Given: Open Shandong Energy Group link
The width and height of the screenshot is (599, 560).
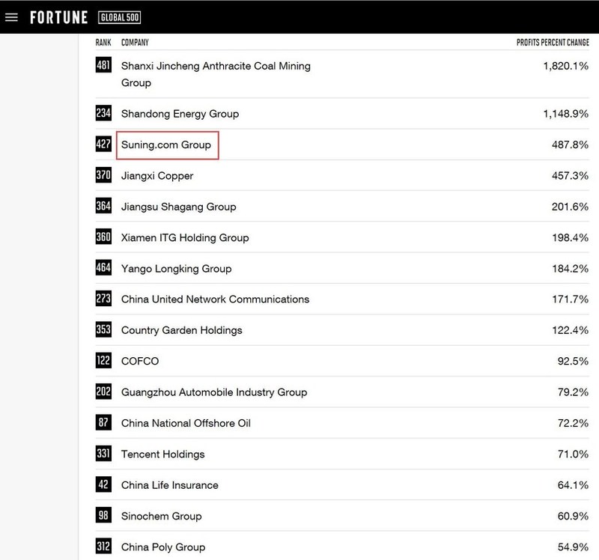Looking at the screenshot, I should pos(180,114).
